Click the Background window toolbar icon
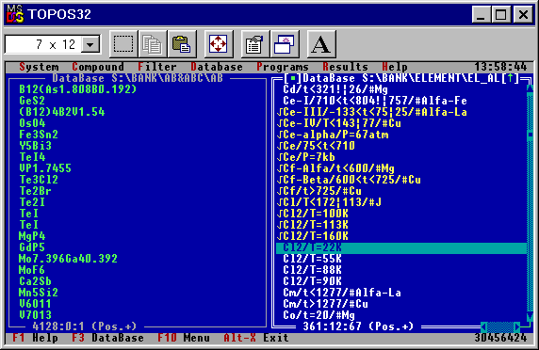The width and height of the screenshot is (539, 350). point(285,44)
